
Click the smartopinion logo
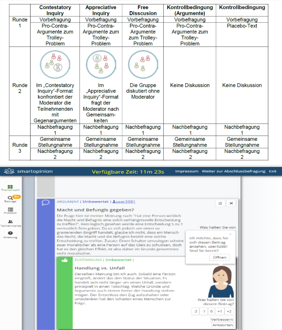tap(28, 171)
